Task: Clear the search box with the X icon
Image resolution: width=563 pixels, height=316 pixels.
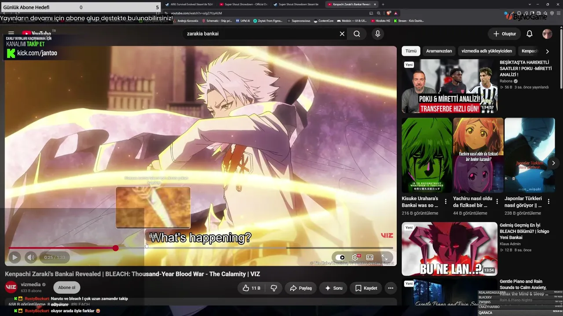Action: point(342,34)
